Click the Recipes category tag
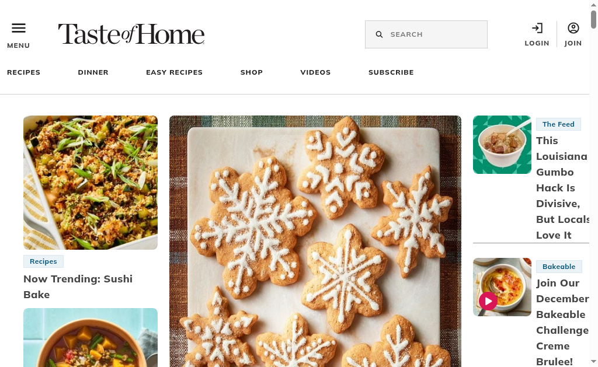The image size is (598, 367). [x=43, y=261]
